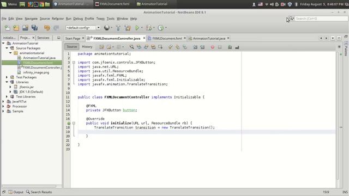Image resolution: width=349 pixels, height=196 pixels.
Task: Open the Search Results button
Action: pos(39,192)
